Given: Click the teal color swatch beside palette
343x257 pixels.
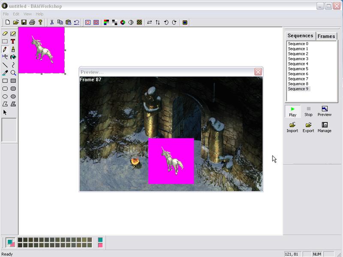Looking at the screenshot, I should click(100, 240).
